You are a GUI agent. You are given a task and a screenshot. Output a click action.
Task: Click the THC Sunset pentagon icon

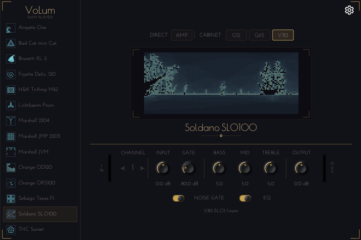10,230
